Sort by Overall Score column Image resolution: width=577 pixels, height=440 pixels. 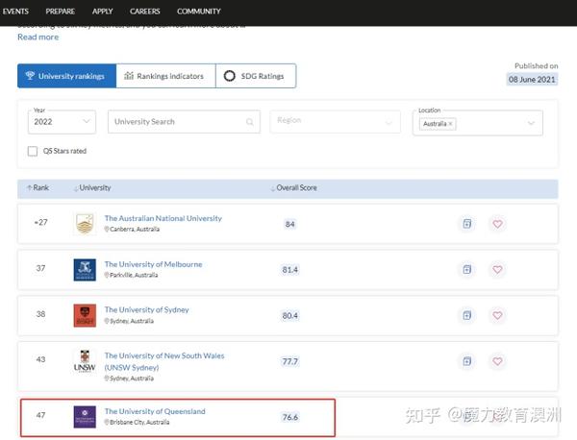click(293, 188)
